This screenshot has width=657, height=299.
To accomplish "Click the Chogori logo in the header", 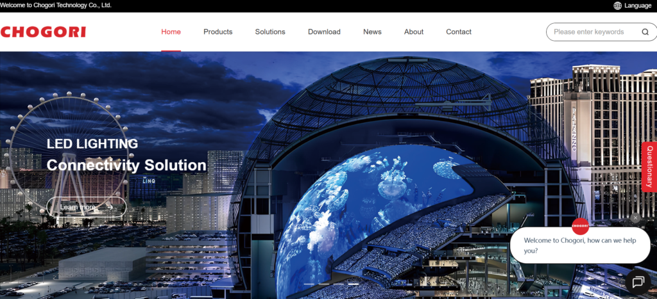I will coord(43,32).
